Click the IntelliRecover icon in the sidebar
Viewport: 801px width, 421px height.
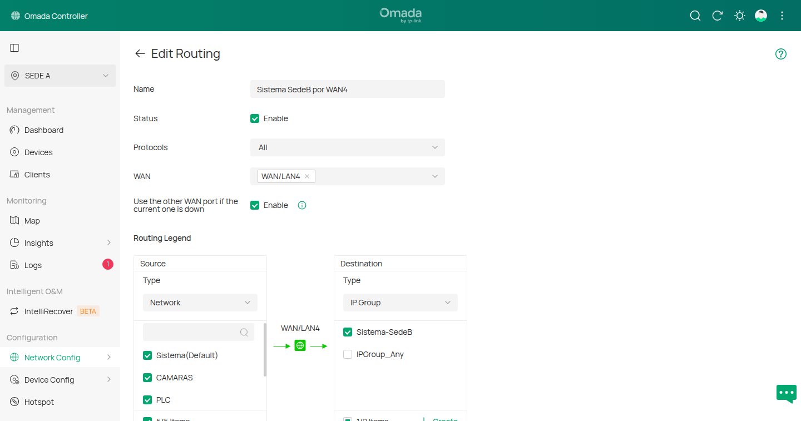point(14,311)
